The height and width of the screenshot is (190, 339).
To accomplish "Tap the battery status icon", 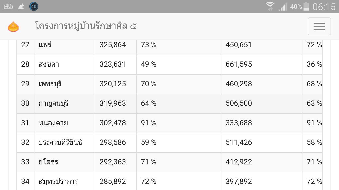I will (x=306, y=6).
